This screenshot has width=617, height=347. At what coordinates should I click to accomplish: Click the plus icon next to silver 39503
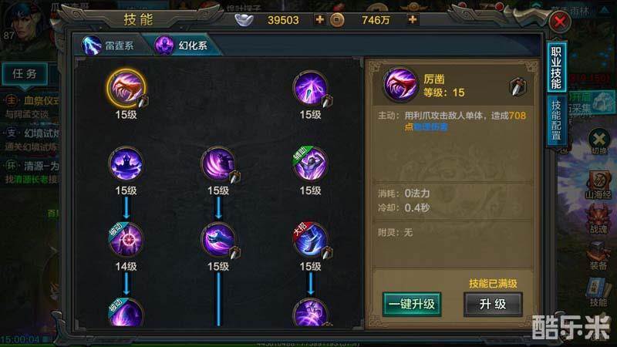pyautogui.click(x=320, y=20)
